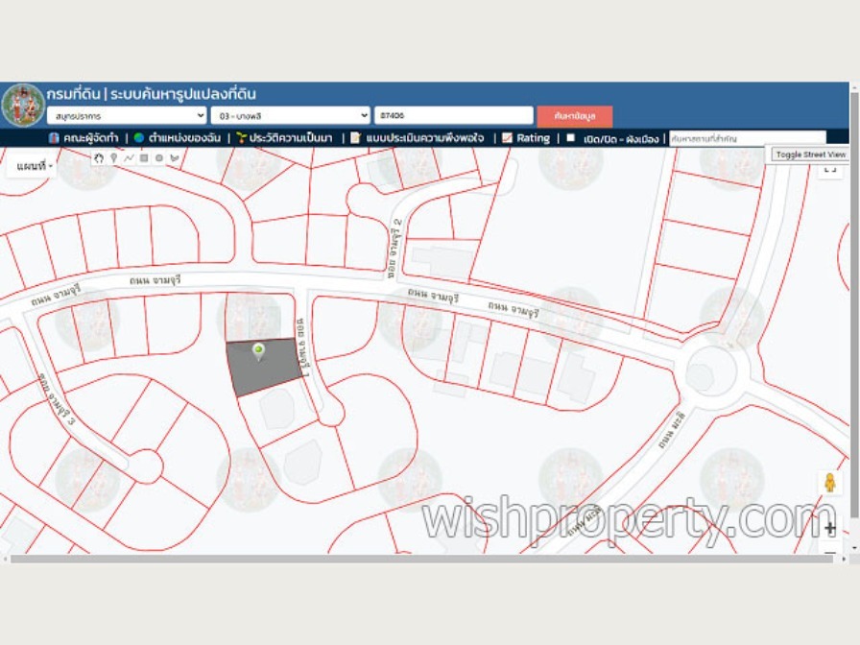Select the hand pan drawing tool
Screen dimensions: 860x645
99,158
